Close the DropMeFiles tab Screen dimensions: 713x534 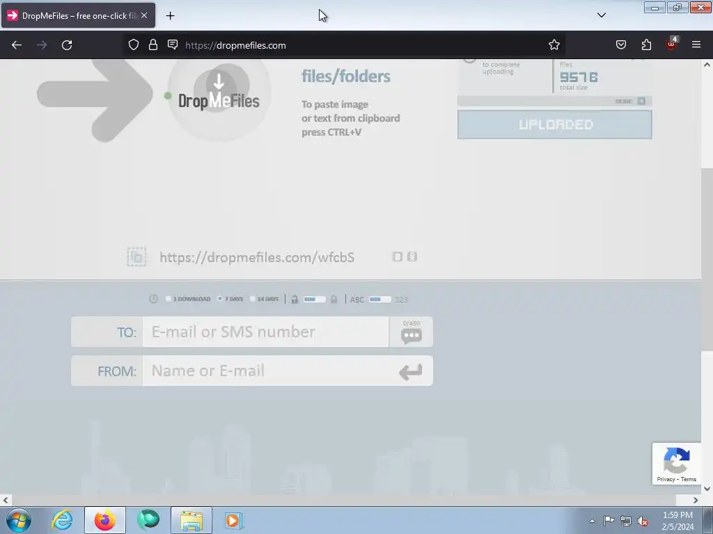point(144,15)
